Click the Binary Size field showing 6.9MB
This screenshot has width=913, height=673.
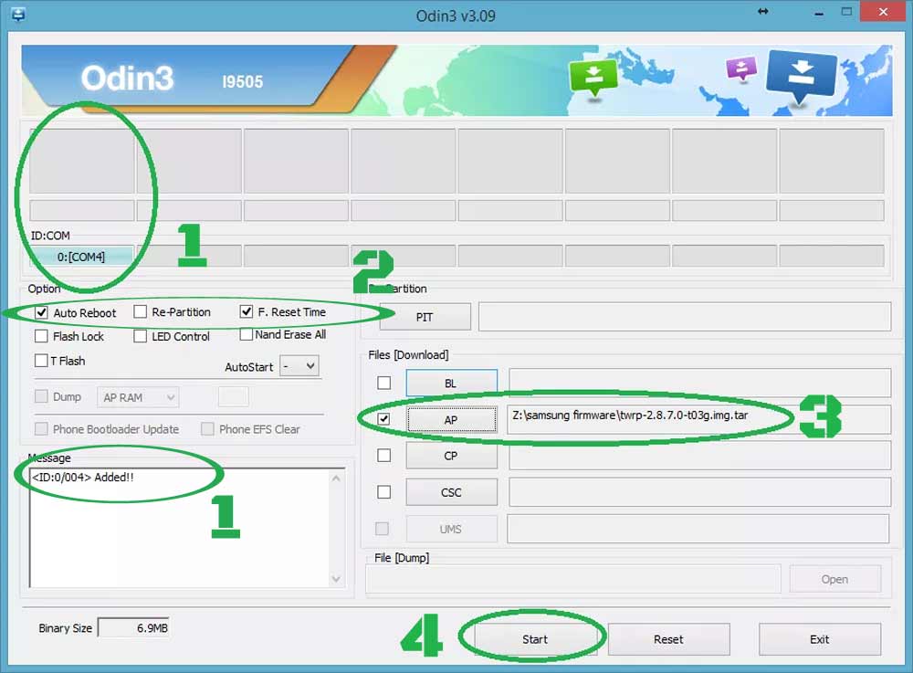(133, 628)
